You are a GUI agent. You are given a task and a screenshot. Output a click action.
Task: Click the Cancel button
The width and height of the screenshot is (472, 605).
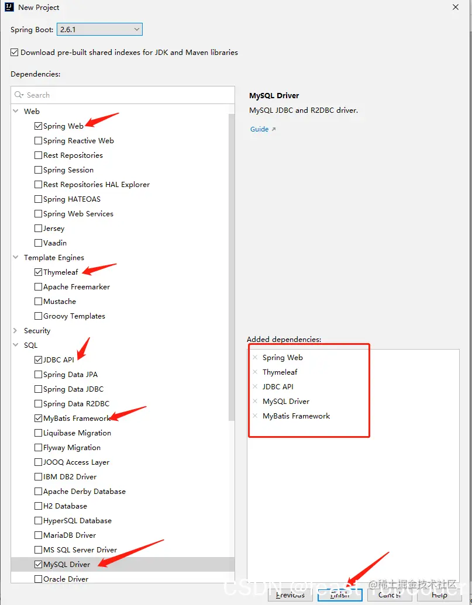click(390, 595)
